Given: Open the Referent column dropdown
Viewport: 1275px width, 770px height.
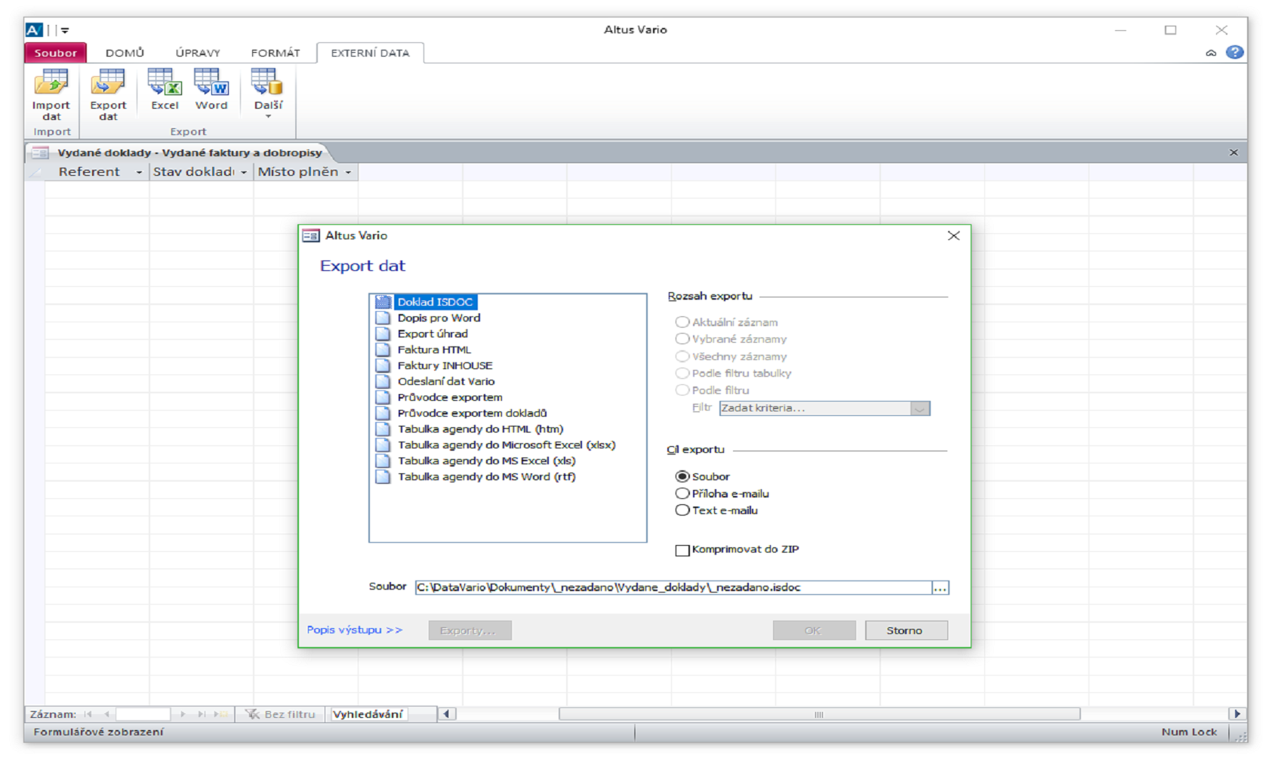Looking at the screenshot, I should pos(139,172).
